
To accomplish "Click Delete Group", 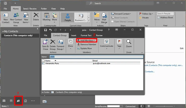I will point(53,45).
